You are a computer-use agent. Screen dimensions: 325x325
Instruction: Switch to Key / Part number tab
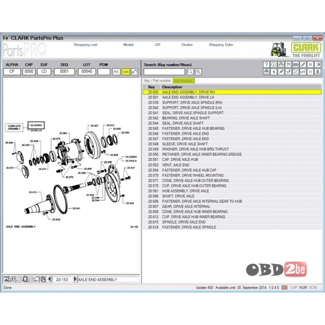(x=157, y=81)
